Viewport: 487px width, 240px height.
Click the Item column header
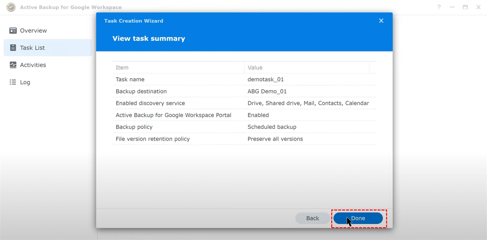[x=122, y=68]
